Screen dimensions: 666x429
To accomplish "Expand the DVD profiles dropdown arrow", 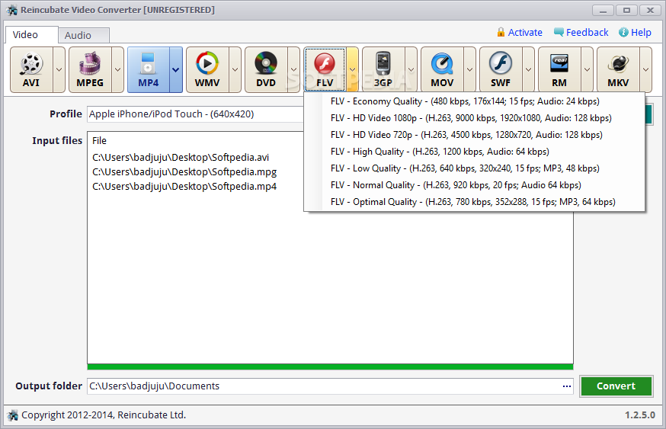I will (293, 69).
